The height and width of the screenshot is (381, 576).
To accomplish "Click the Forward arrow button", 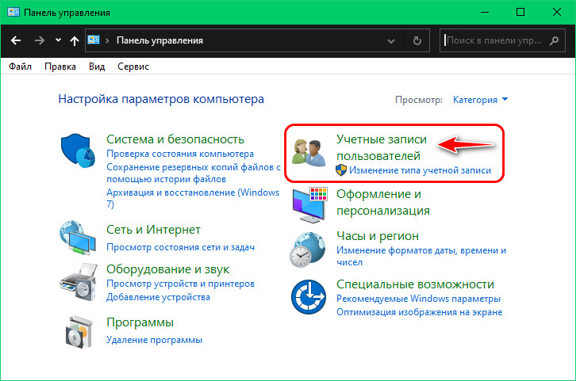I will pyautogui.click(x=40, y=40).
